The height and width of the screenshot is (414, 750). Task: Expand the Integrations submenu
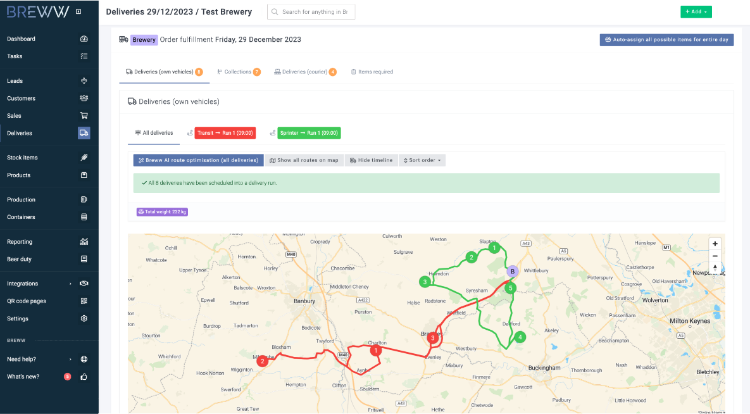coord(70,284)
